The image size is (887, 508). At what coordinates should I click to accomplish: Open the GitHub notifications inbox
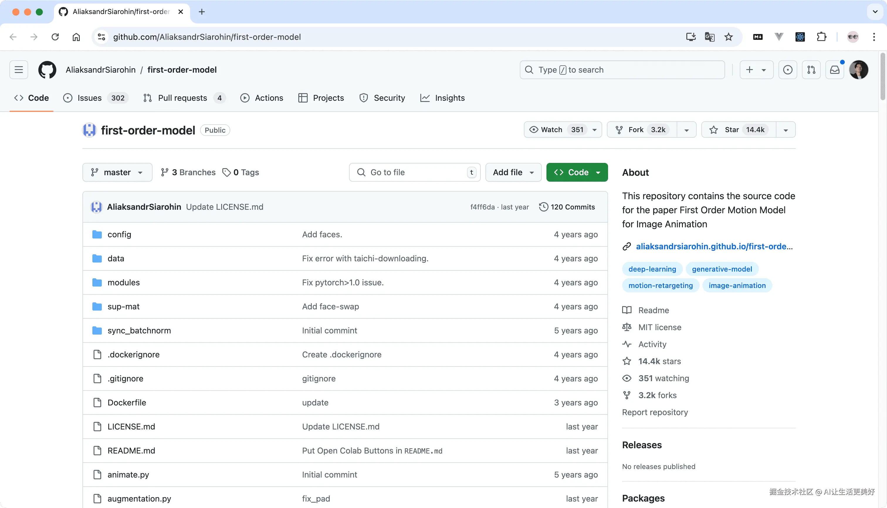point(834,69)
